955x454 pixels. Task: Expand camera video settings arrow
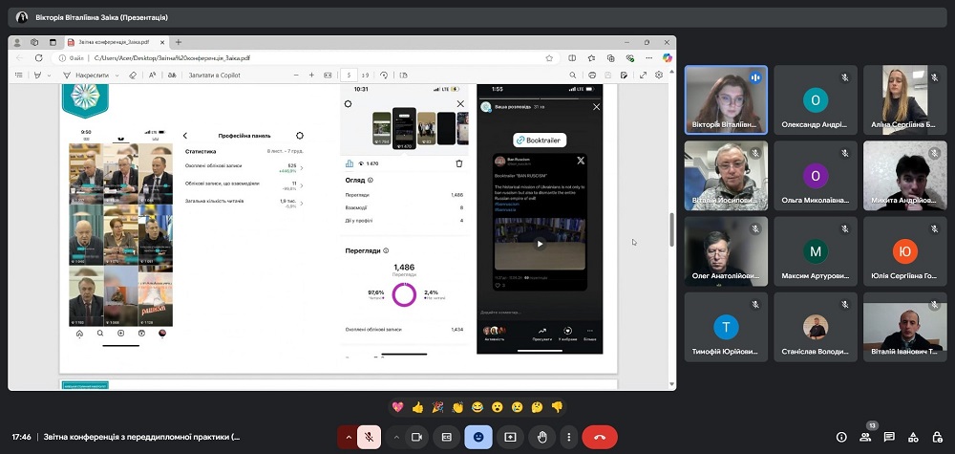pyautogui.click(x=395, y=437)
